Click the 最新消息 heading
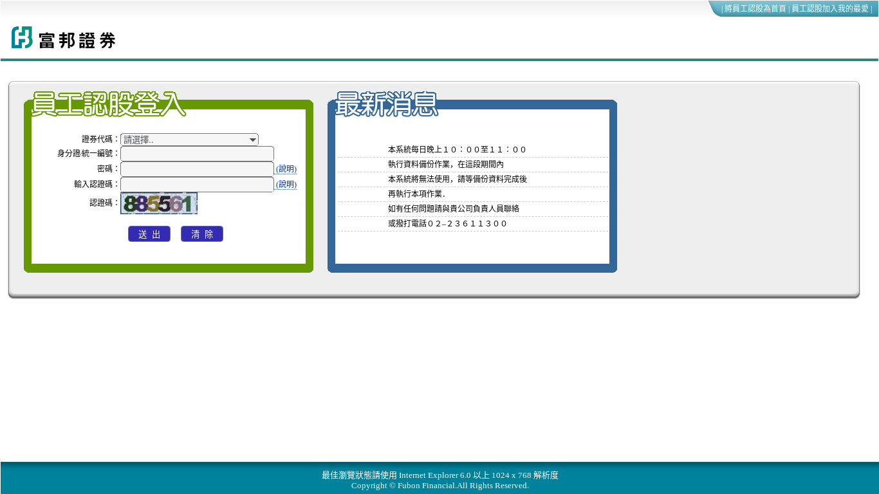Viewport: 879px width, 494px height. click(x=386, y=104)
